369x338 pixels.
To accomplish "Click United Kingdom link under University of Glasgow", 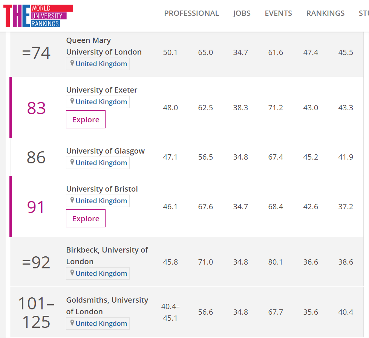I will [x=101, y=163].
